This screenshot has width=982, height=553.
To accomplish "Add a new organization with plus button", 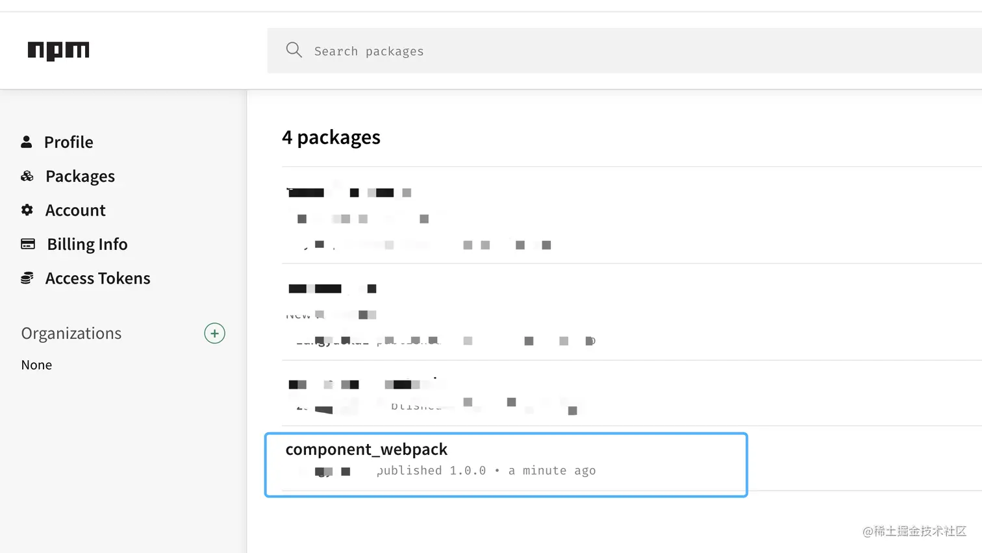I will [214, 333].
